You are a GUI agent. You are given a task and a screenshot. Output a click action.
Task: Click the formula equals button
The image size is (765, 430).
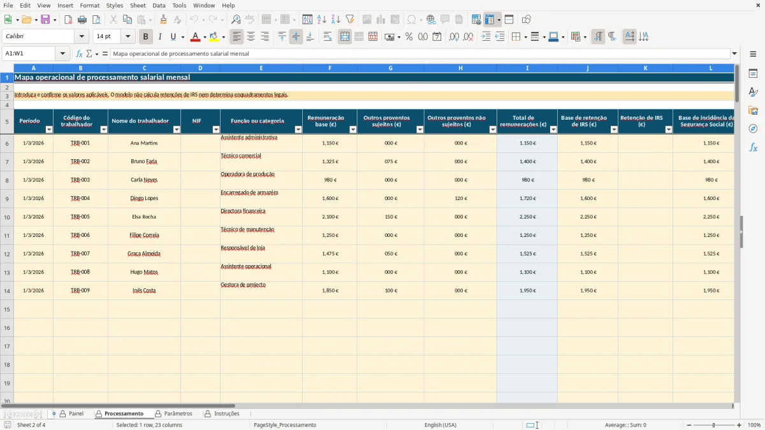pyautogui.click(x=105, y=54)
